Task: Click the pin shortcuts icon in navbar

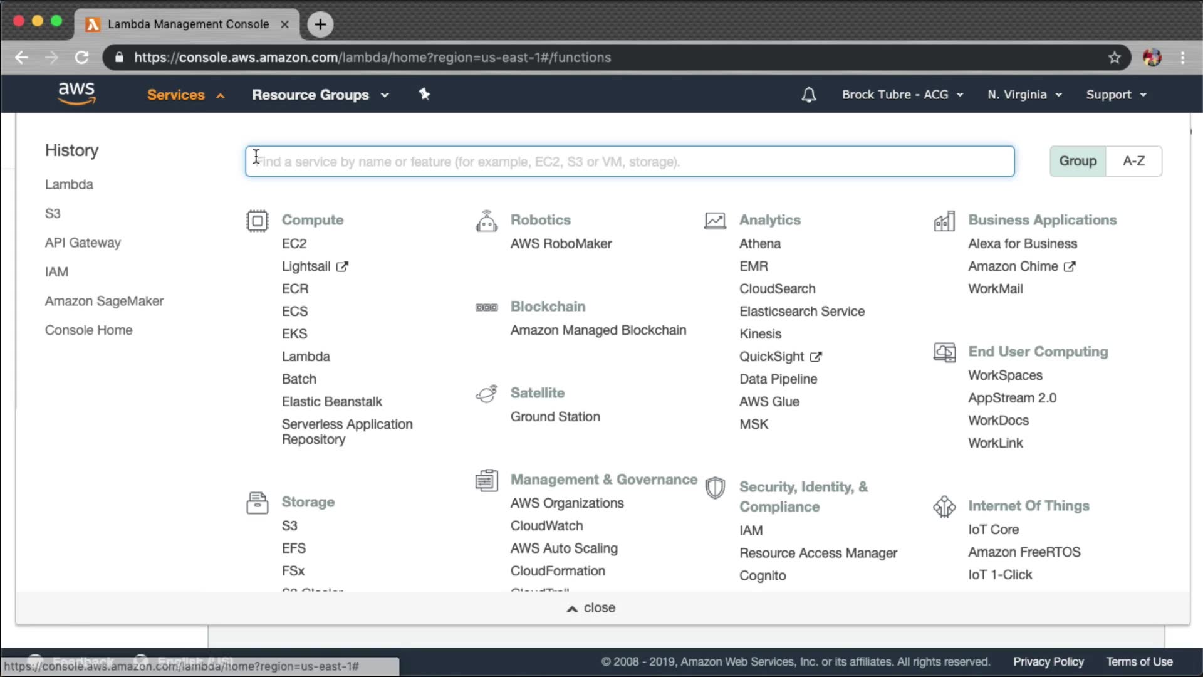Action: pos(424,94)
